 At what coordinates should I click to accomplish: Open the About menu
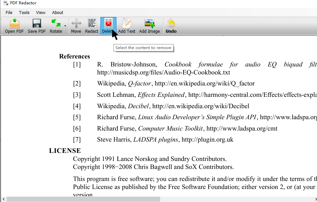pos(57,13)
